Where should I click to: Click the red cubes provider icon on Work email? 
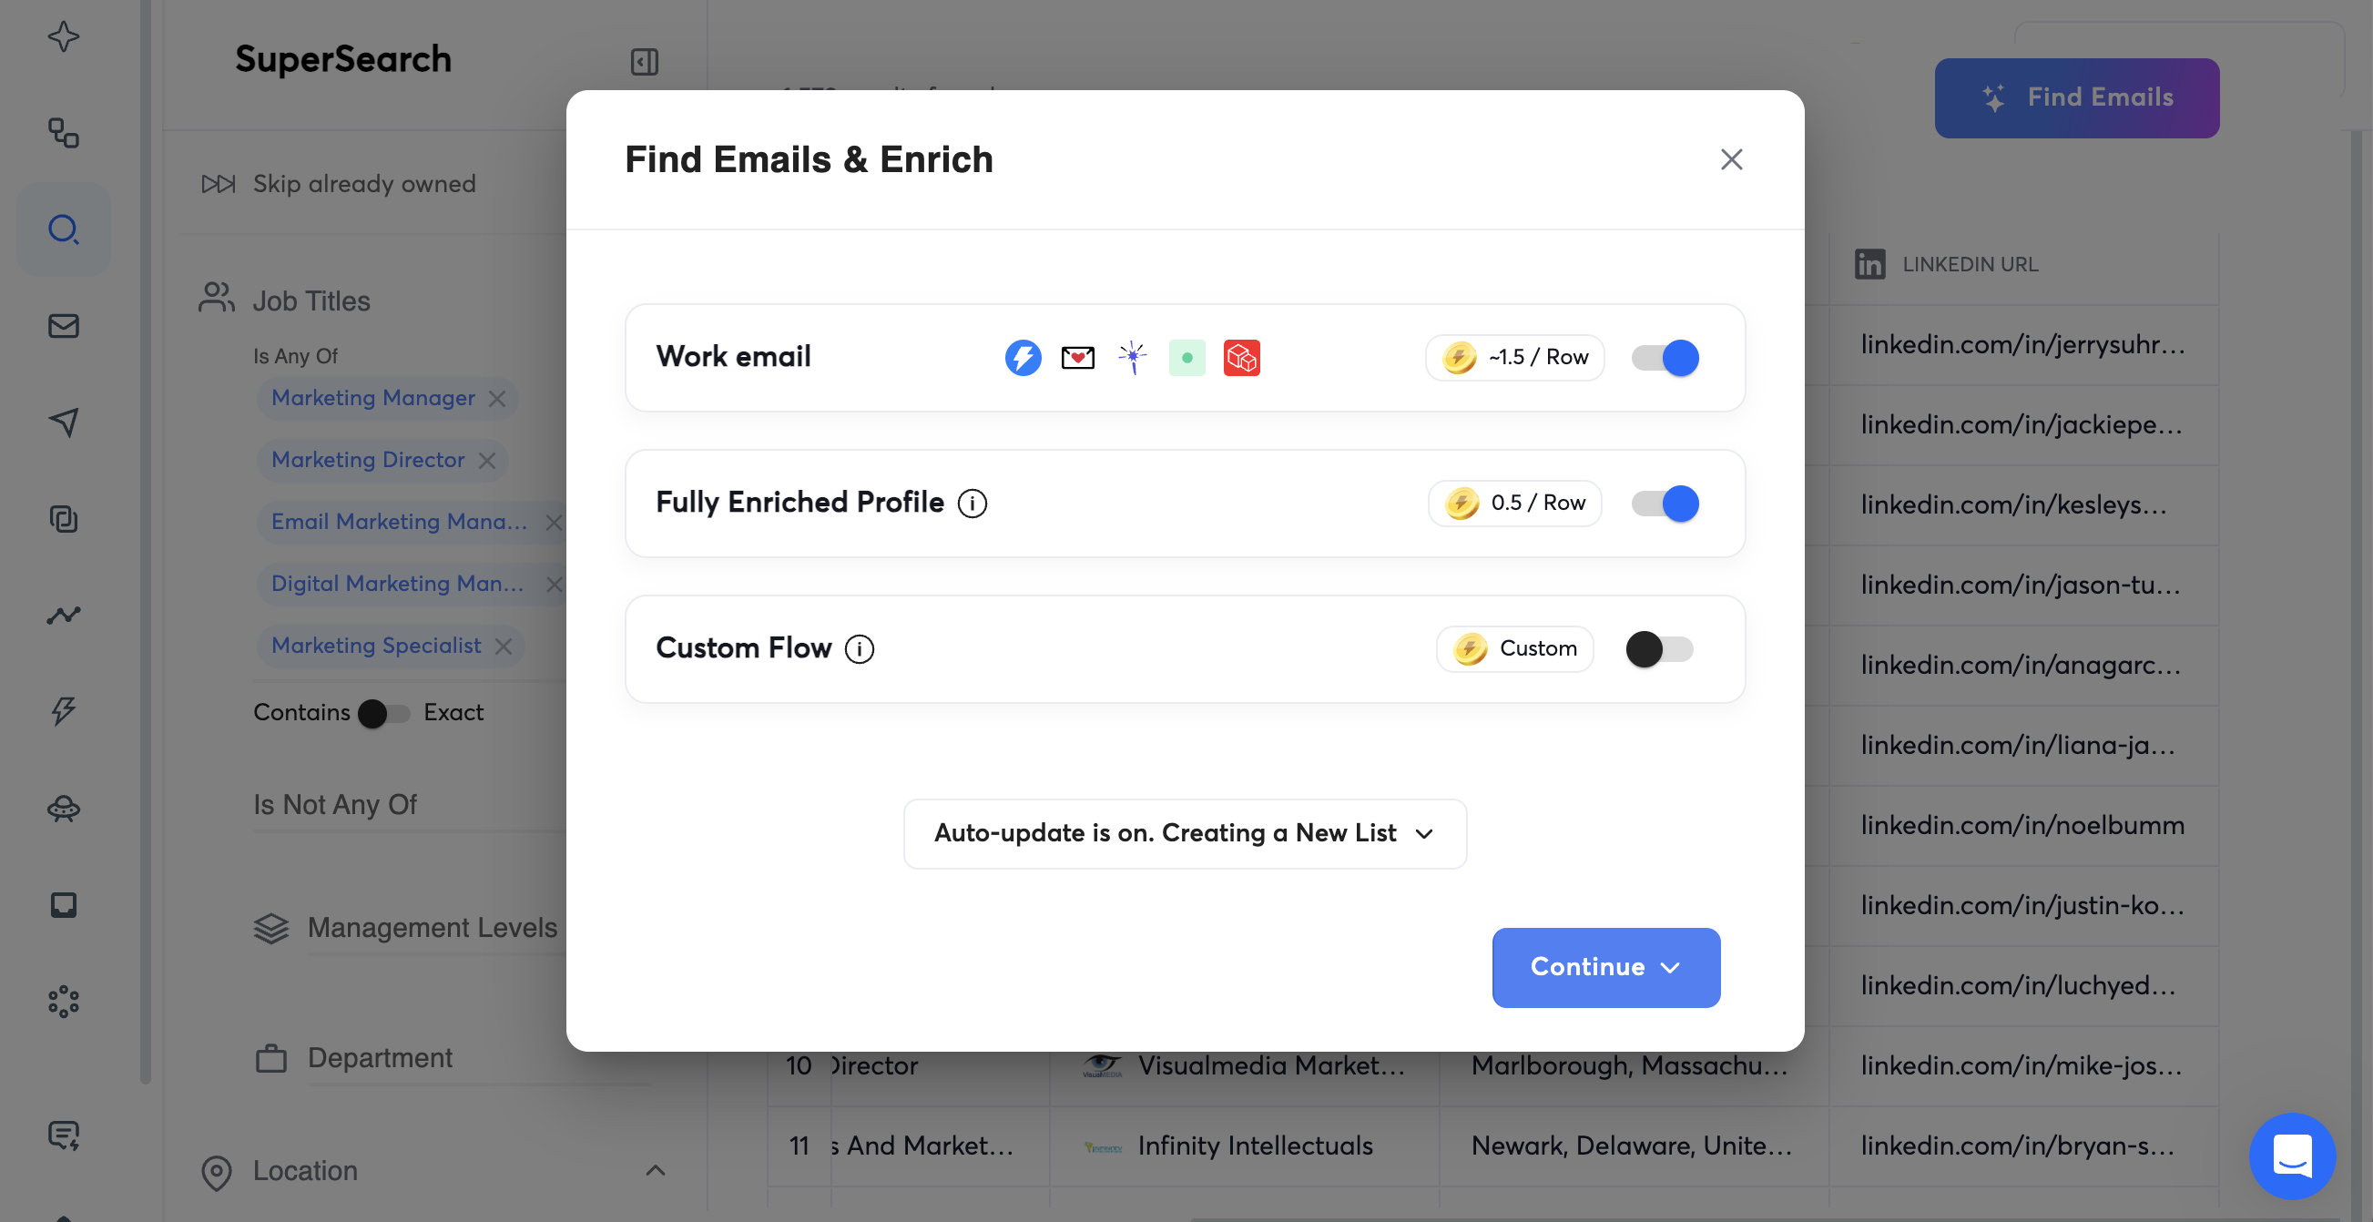tap(1242, 357)
